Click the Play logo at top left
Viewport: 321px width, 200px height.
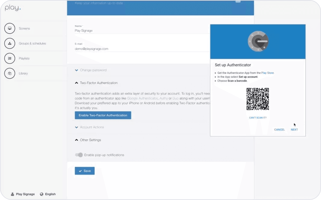coord(13,8)
